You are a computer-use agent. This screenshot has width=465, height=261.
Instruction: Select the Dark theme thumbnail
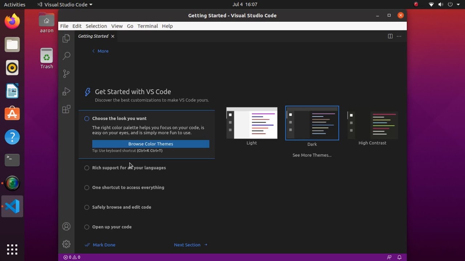[312, 123]
